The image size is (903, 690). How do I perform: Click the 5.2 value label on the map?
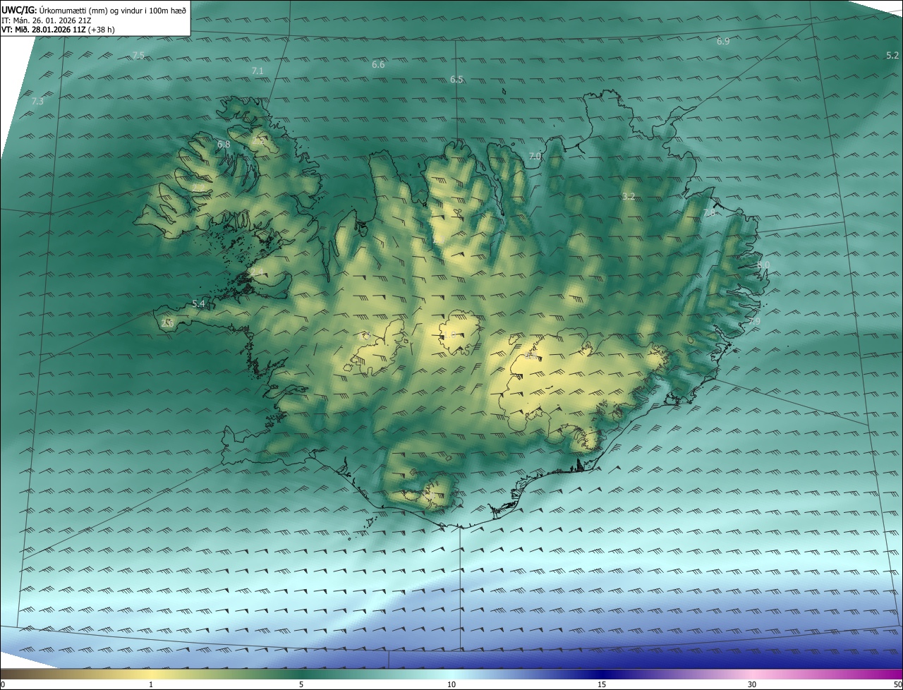[892, 55]
